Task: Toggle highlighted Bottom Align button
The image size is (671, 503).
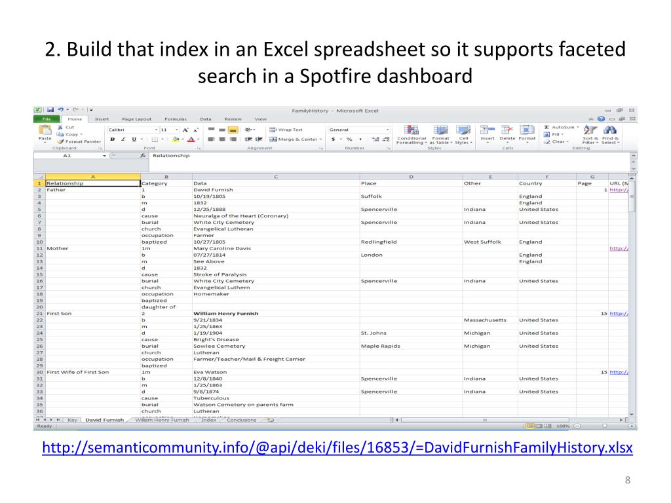Action: pyautogui.click(x=233, y=130)
